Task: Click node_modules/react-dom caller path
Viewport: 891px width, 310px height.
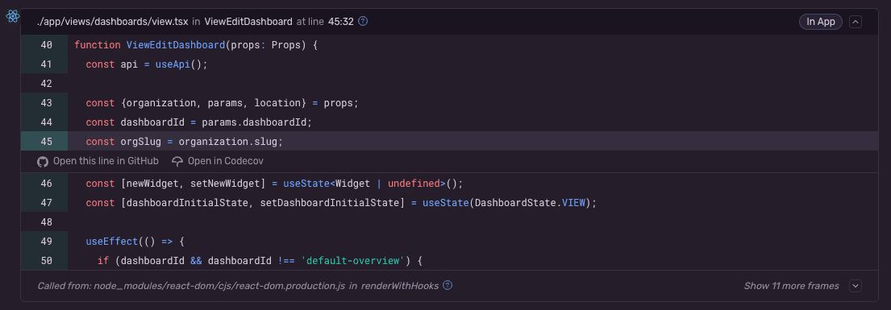Action: [220, 286]
